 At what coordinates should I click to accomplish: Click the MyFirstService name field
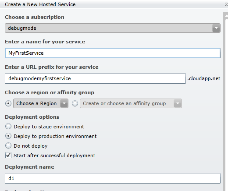tap(113, 53)
